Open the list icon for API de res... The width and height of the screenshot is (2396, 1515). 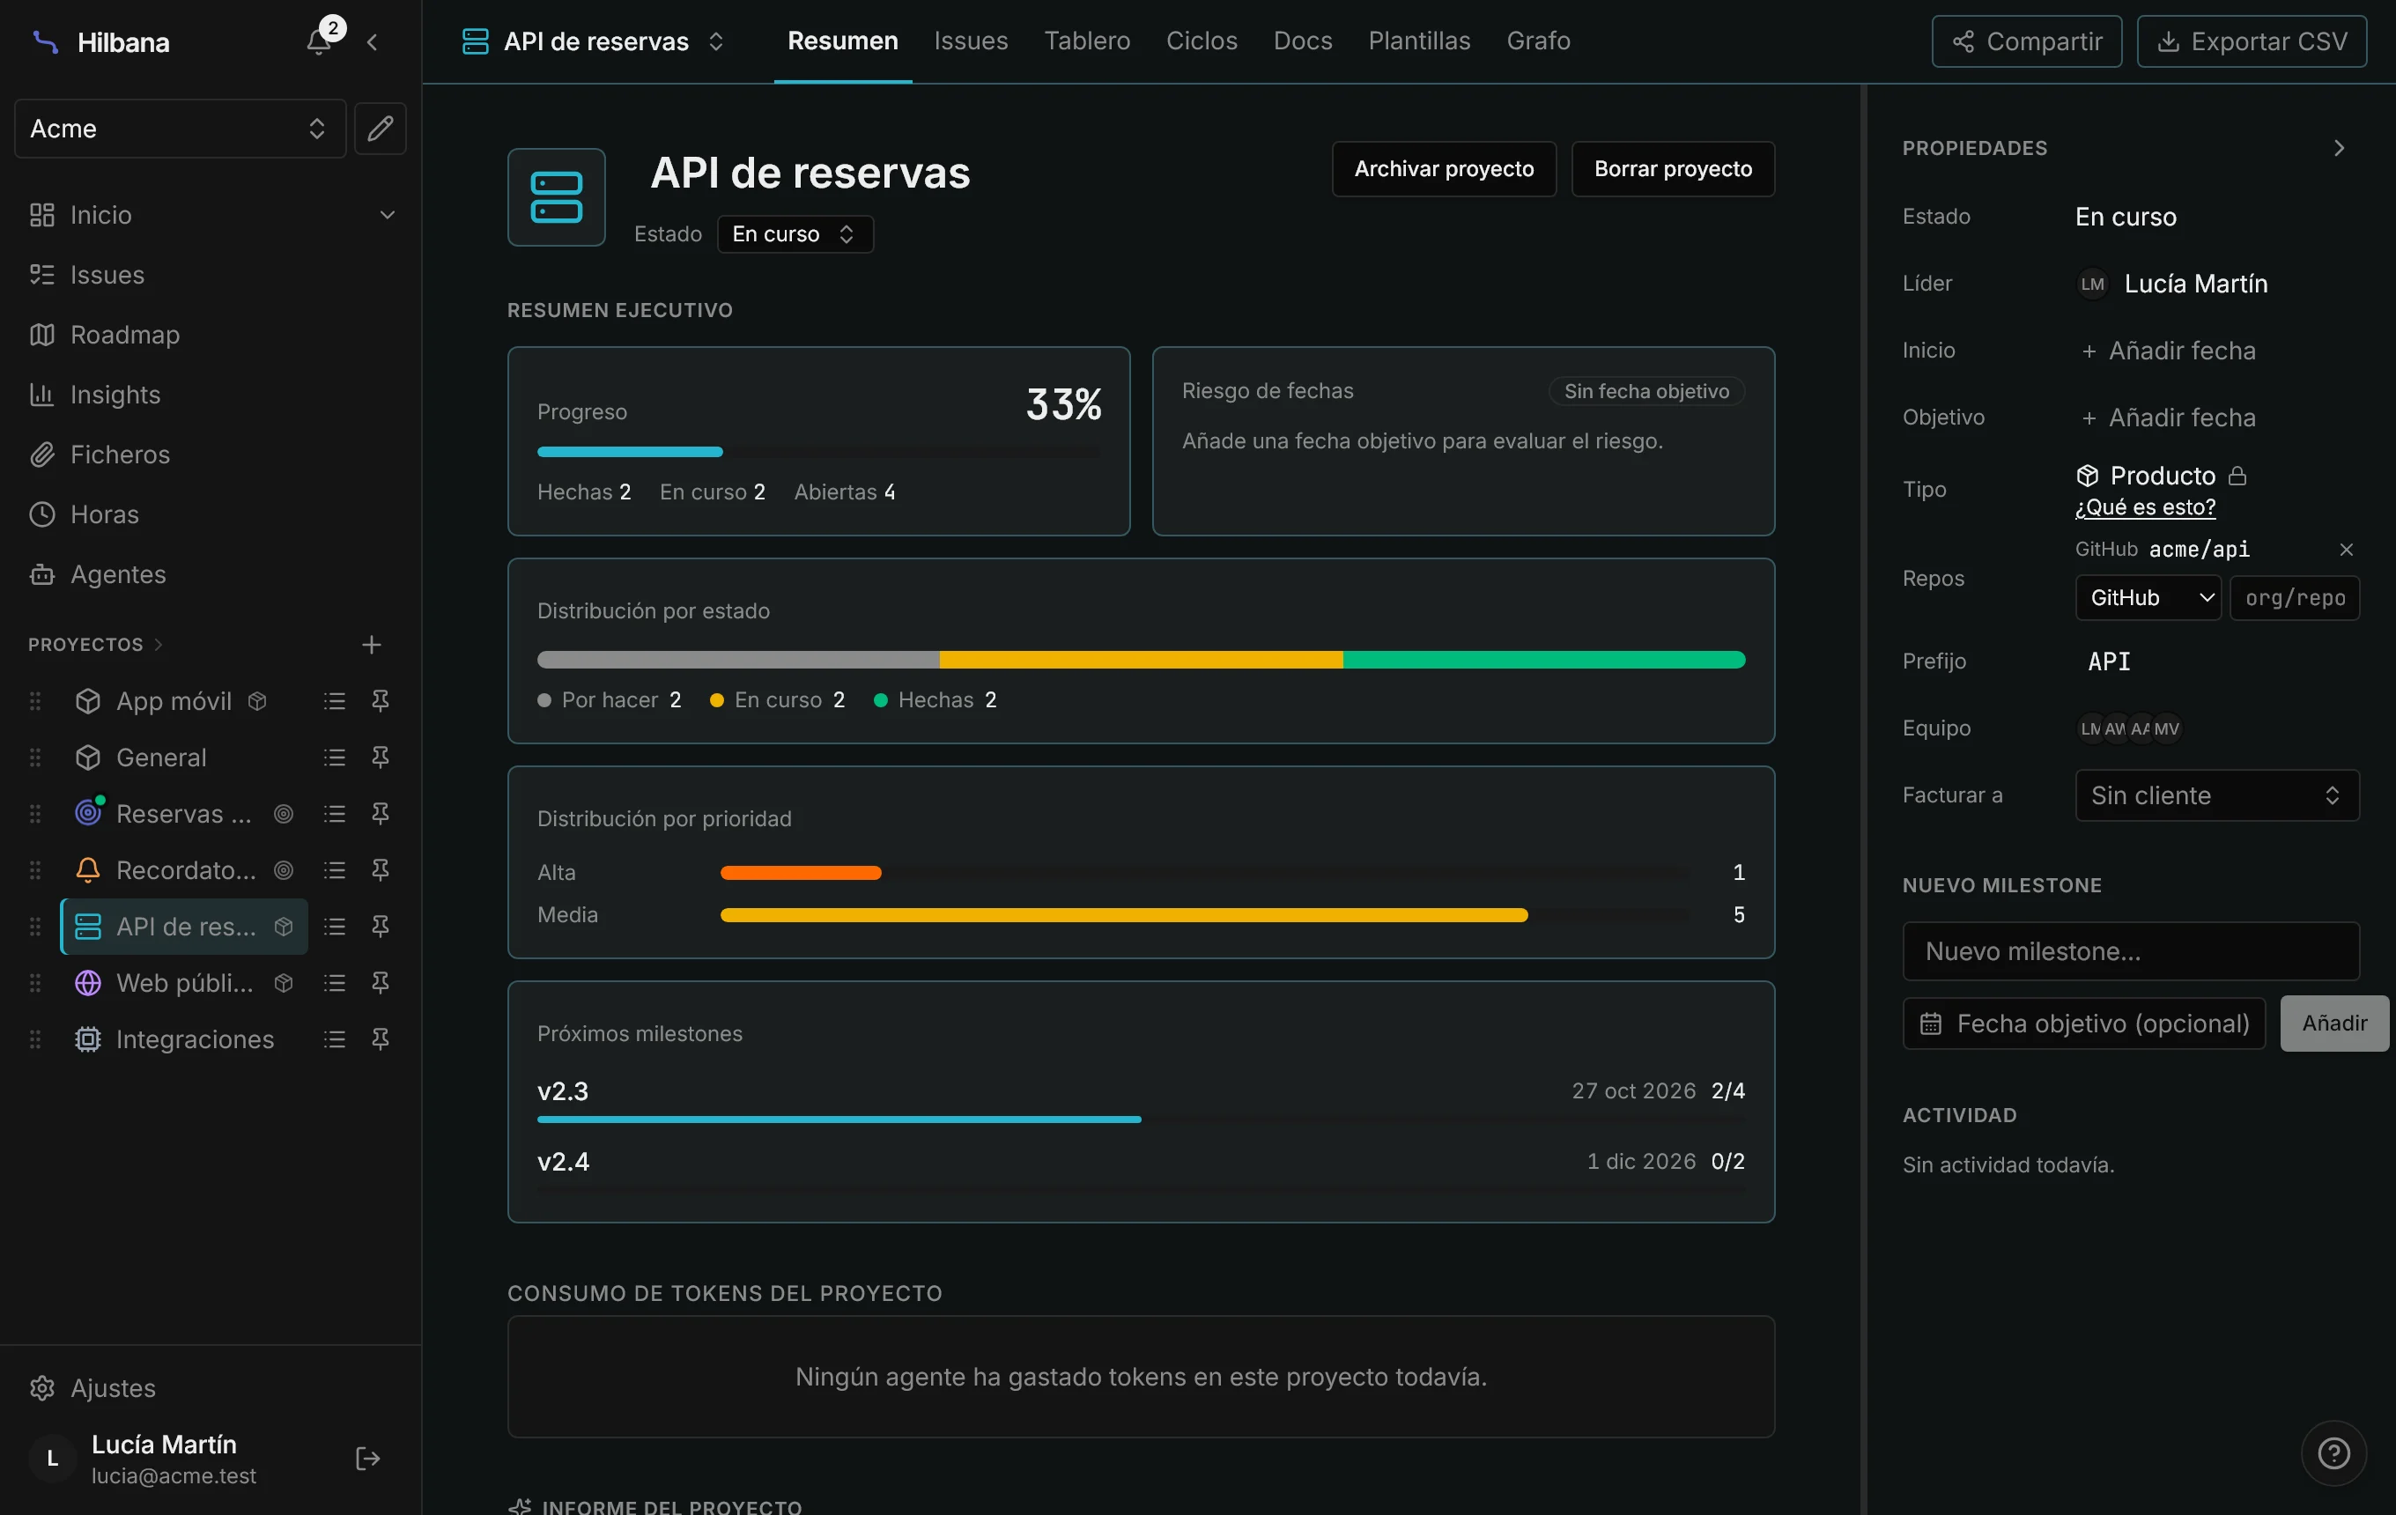tap(335, 927)
